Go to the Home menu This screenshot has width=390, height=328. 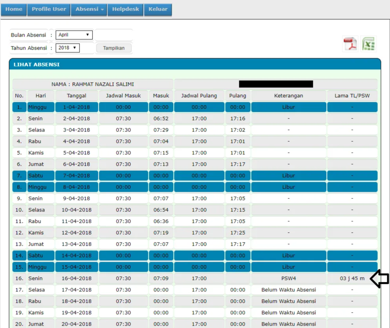point(14,9)
